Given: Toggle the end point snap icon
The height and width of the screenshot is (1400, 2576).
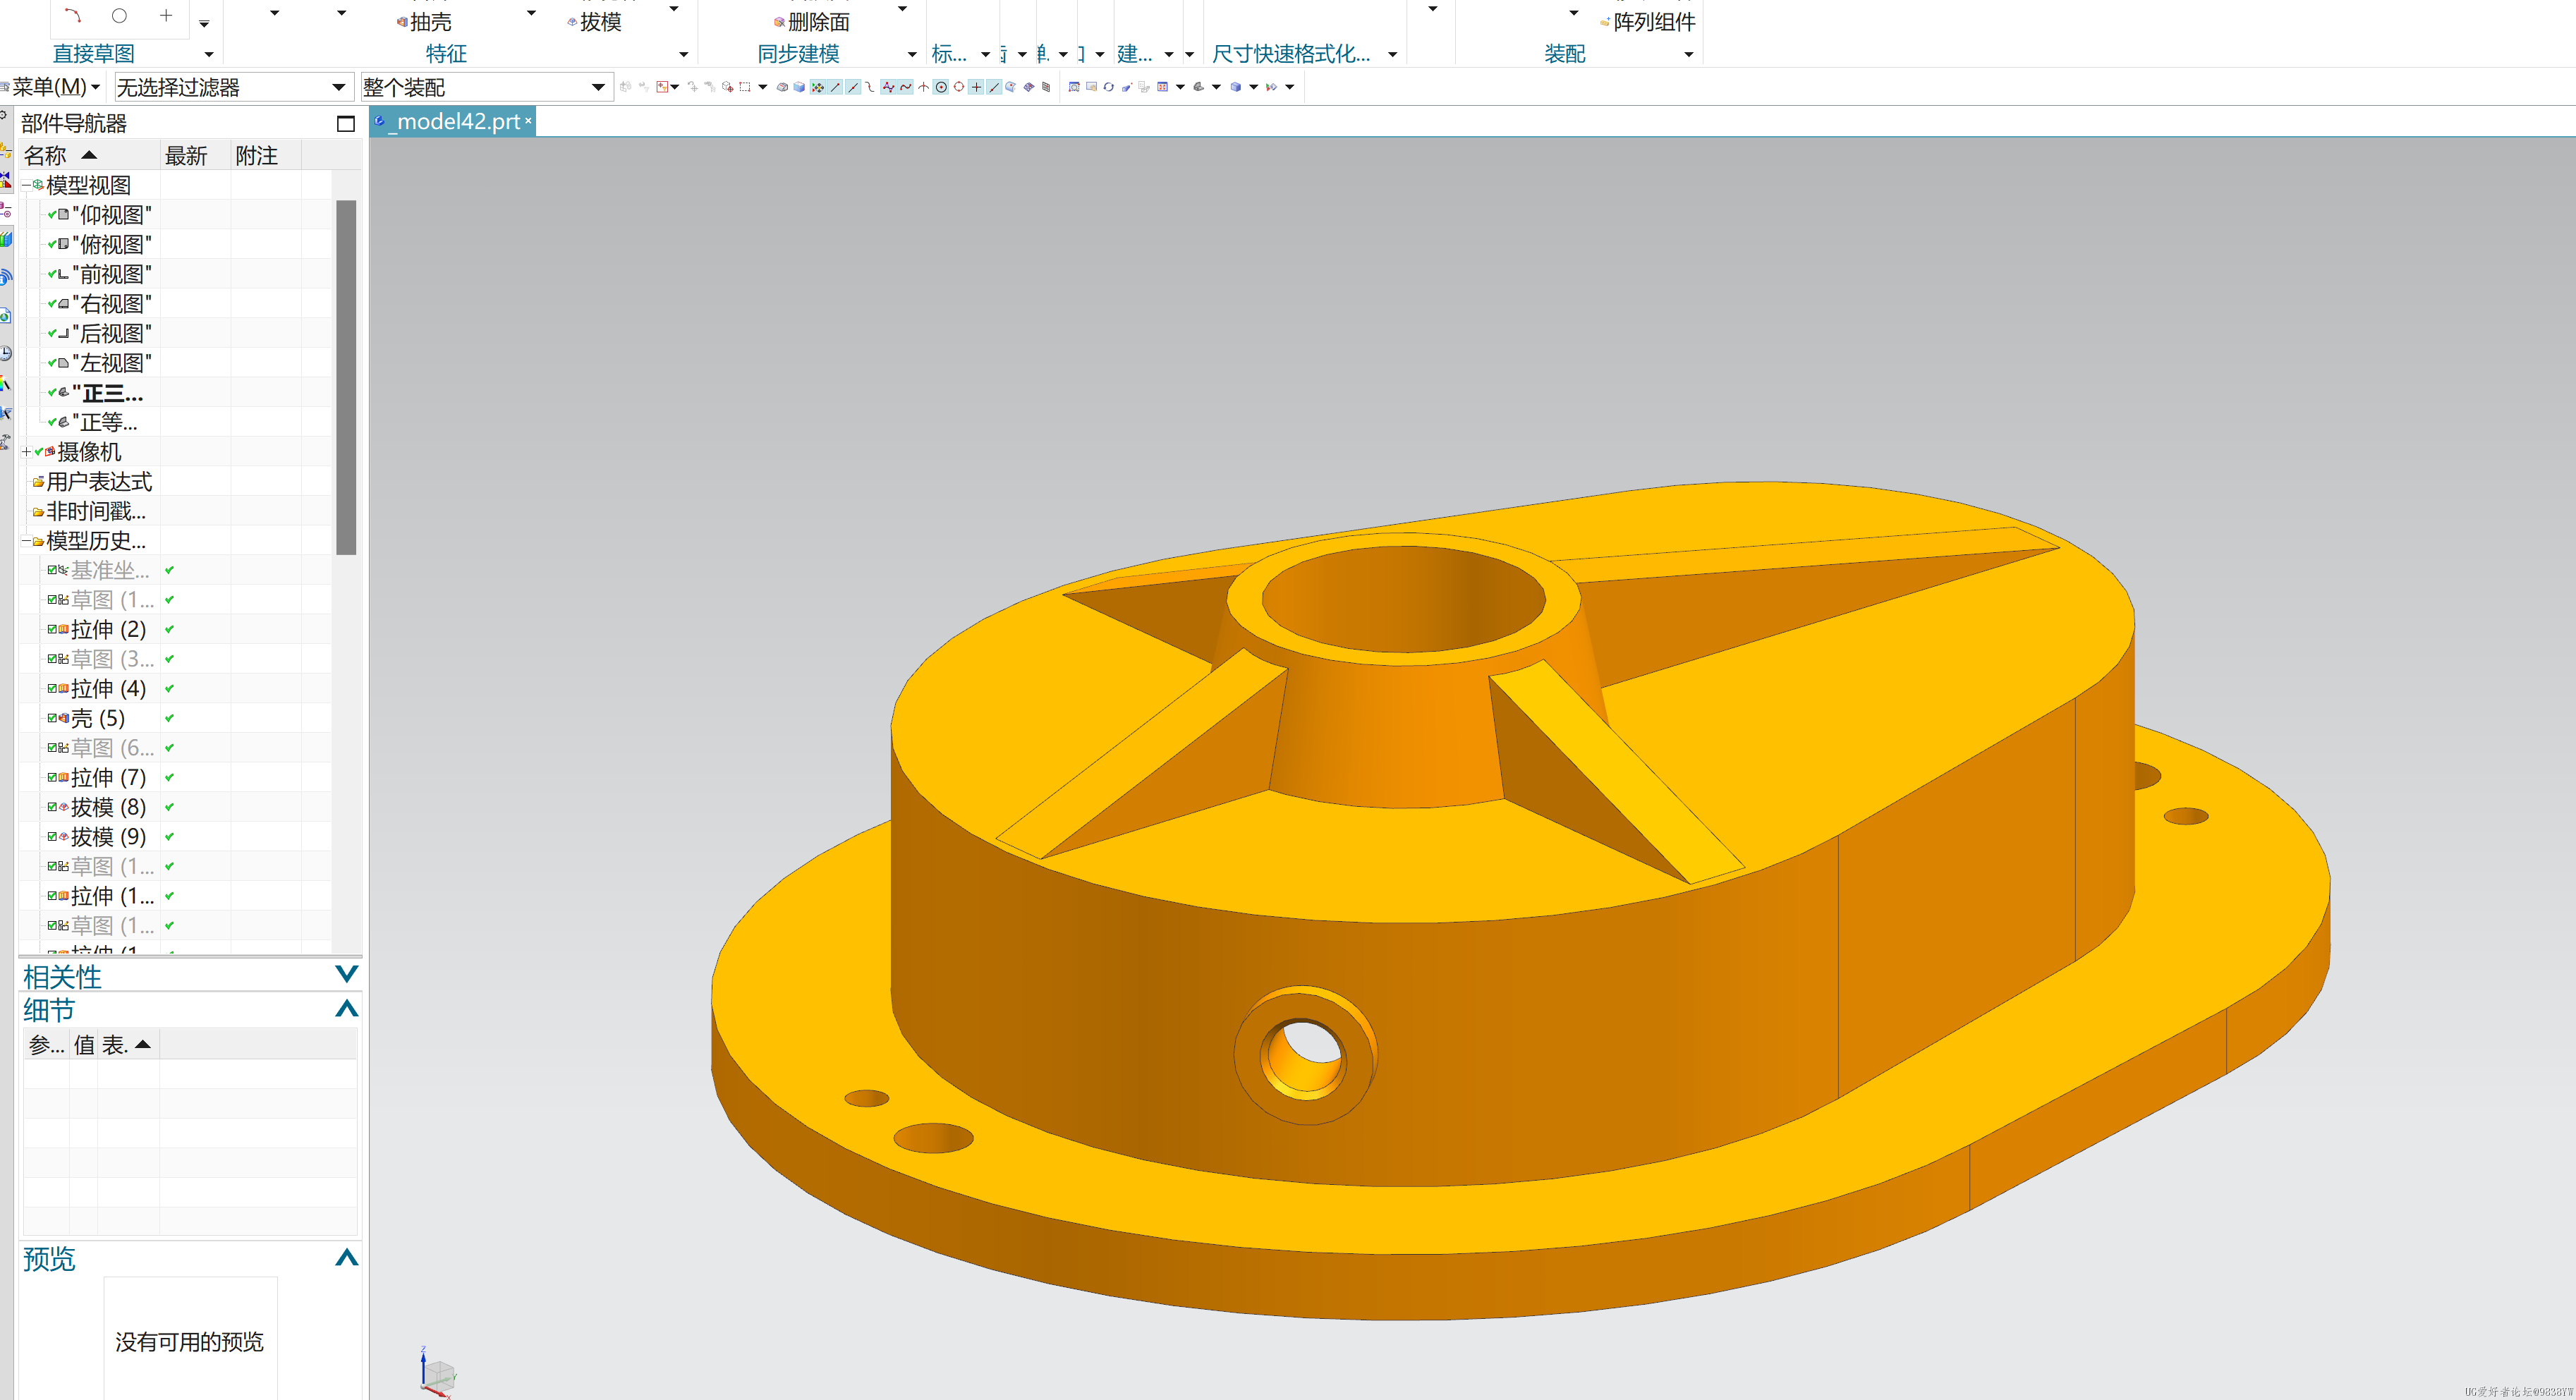Looking at the screenshot, I should [836, 87].
